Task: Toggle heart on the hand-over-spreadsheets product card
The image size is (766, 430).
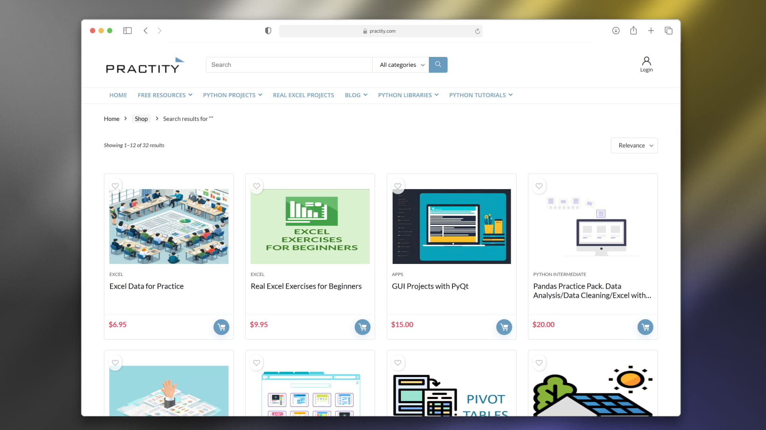Action: [115, 363]
